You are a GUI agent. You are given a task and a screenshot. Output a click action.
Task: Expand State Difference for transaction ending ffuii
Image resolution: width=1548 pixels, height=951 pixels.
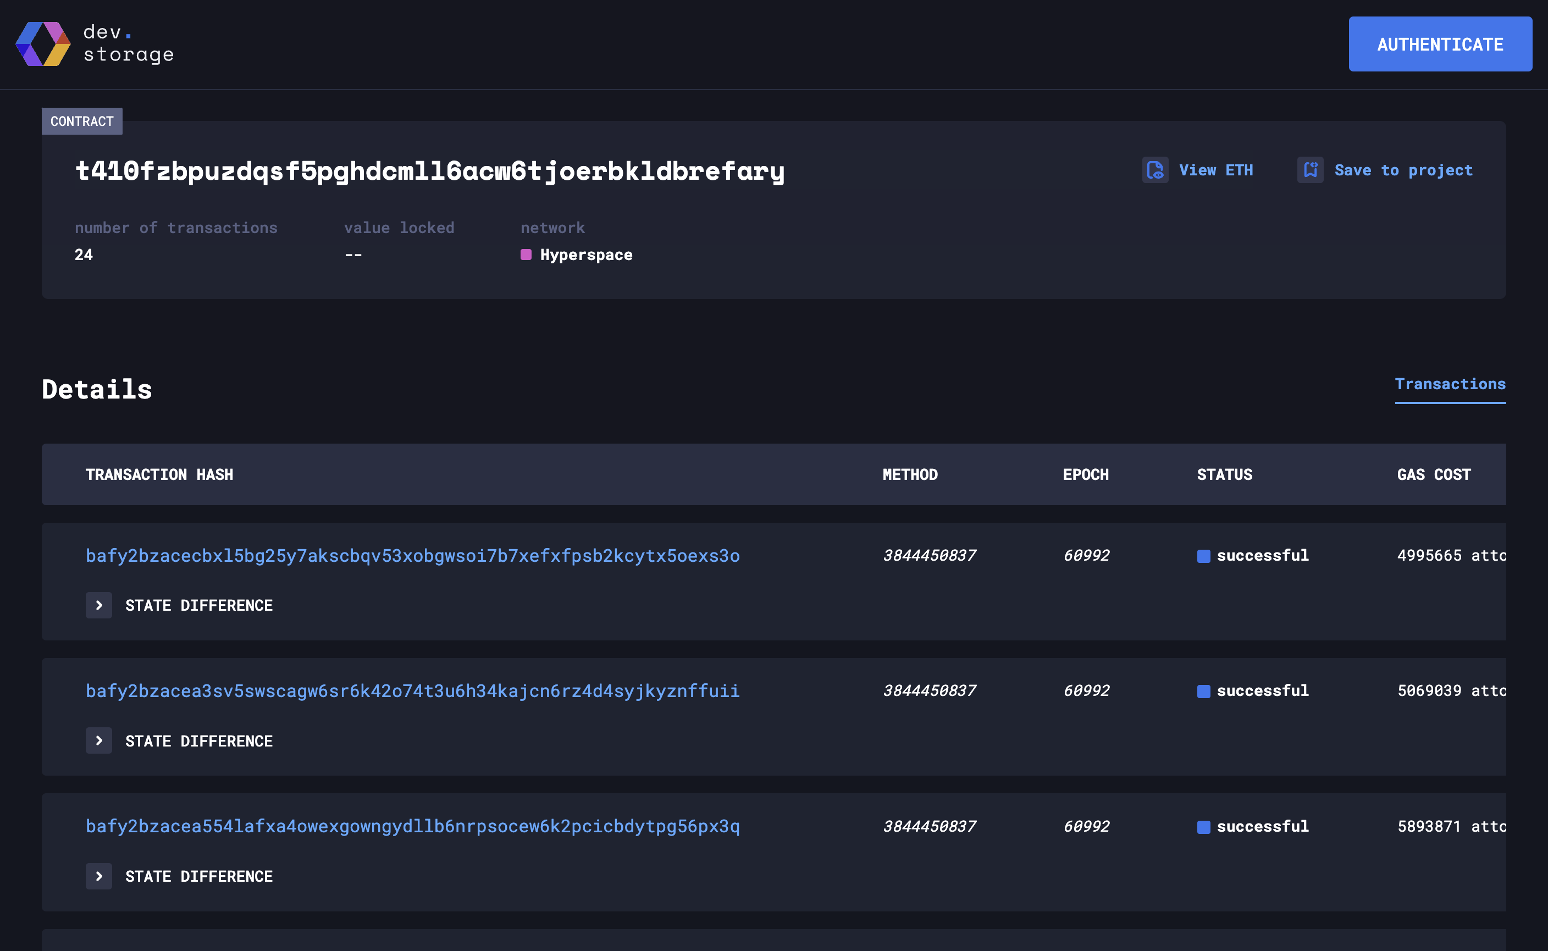99,740
